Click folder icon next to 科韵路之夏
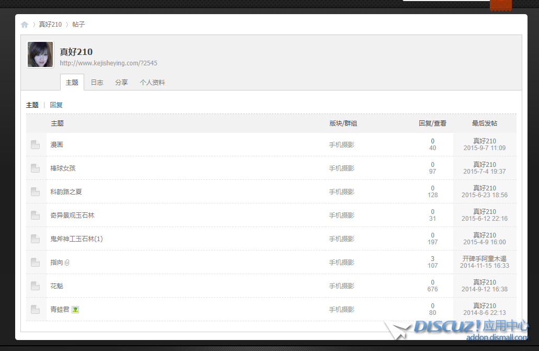The width and height of the screenshot is (539, 351). point(35,192)
